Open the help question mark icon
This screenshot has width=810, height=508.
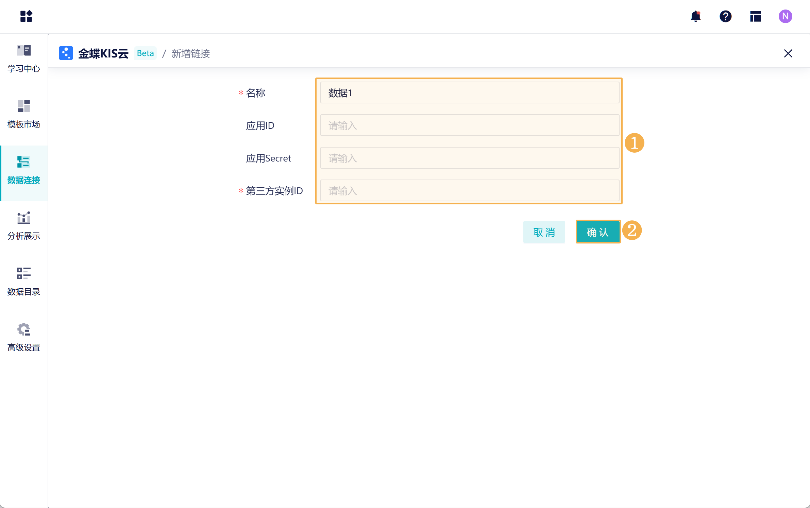725,16
